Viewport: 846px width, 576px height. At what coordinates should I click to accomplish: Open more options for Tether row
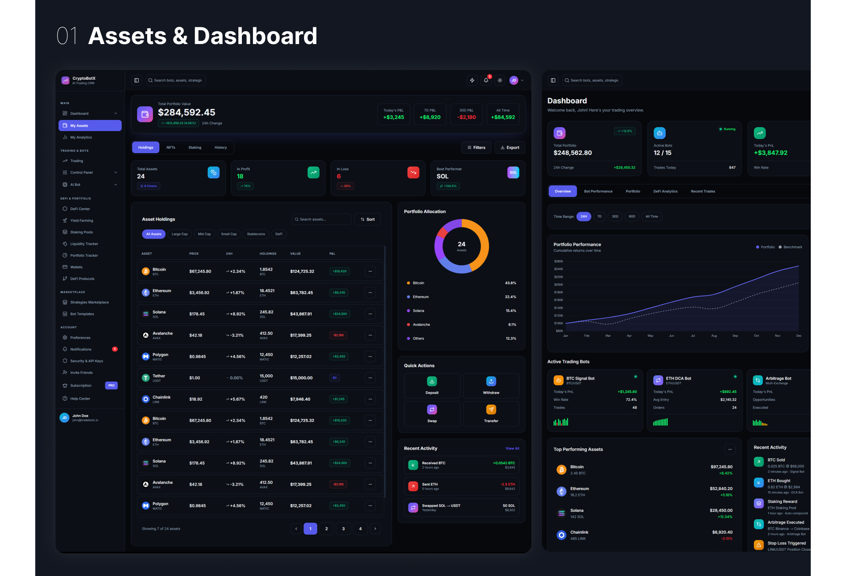tap(370, 378)
